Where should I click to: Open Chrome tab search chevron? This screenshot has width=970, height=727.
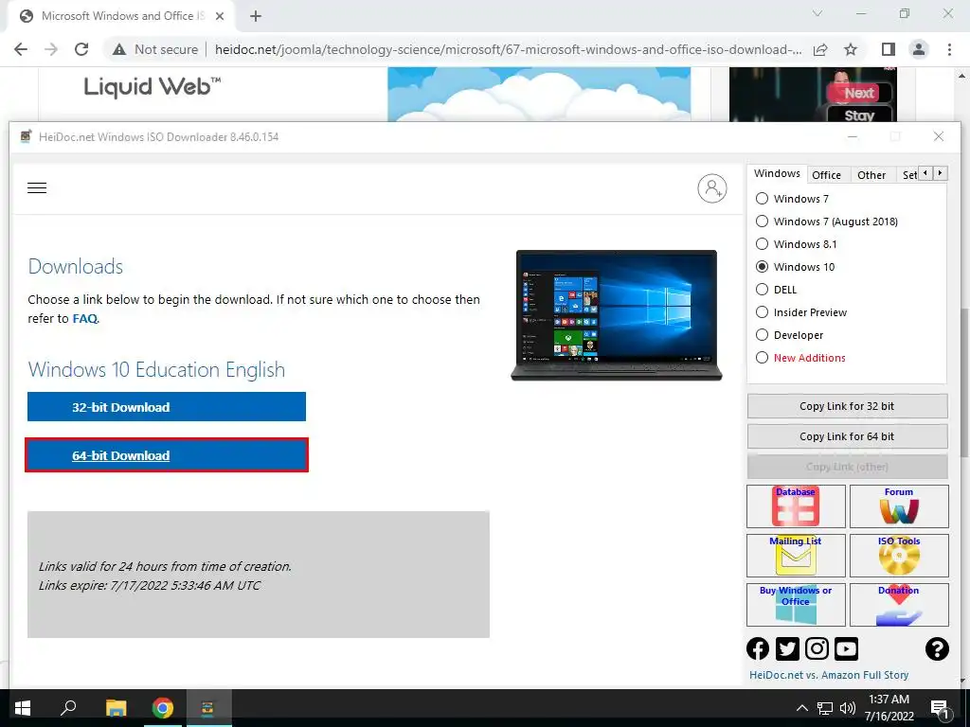[817, 13]
